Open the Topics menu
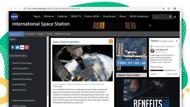190x107 pixels. click(37, 16)
